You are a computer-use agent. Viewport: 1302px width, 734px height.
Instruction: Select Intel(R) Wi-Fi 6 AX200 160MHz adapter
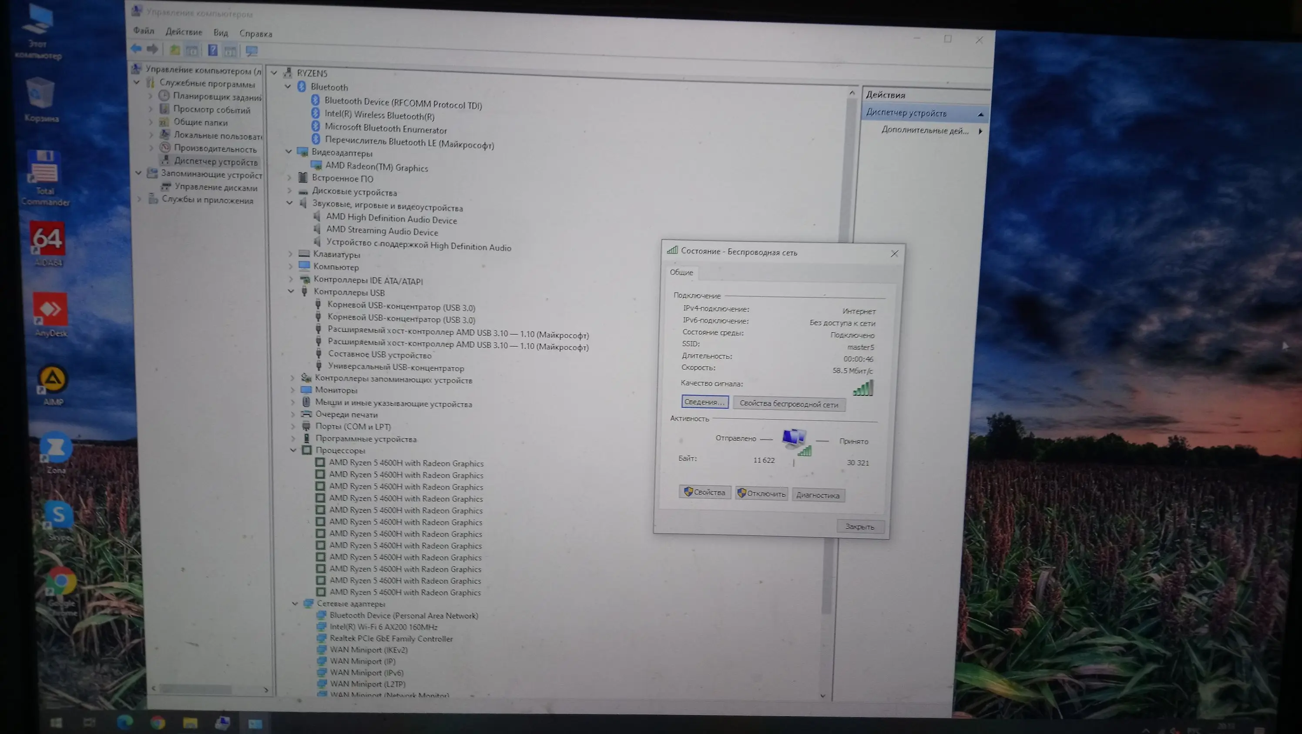click(383, 627)
